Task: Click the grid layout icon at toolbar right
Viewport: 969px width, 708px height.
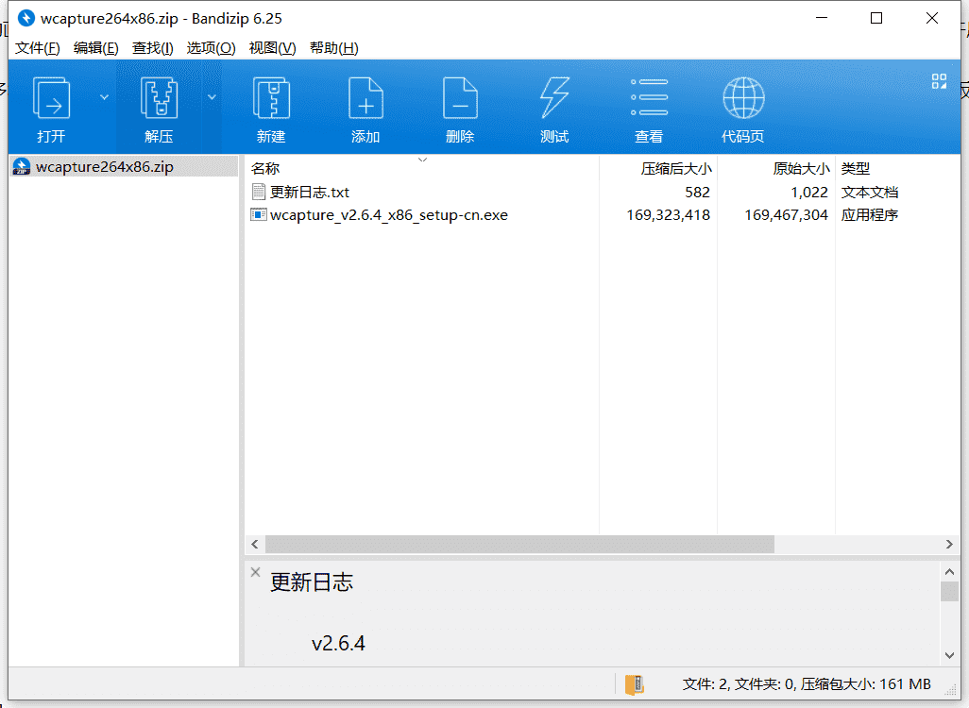Action: [940, 81]
